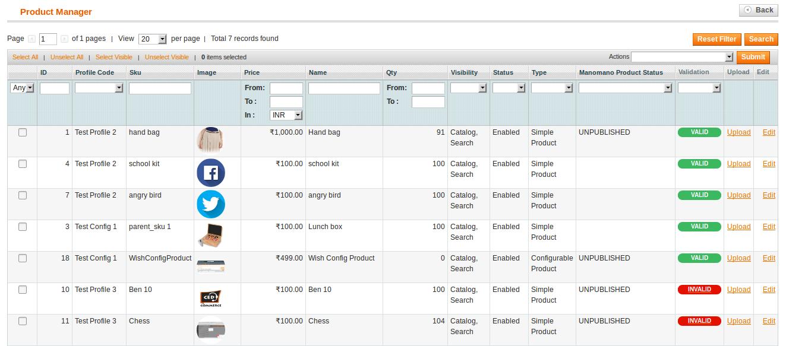Expand the currency dropdown showing INR
This screenshot has width=786, height=346.
[x=286, y=116]
